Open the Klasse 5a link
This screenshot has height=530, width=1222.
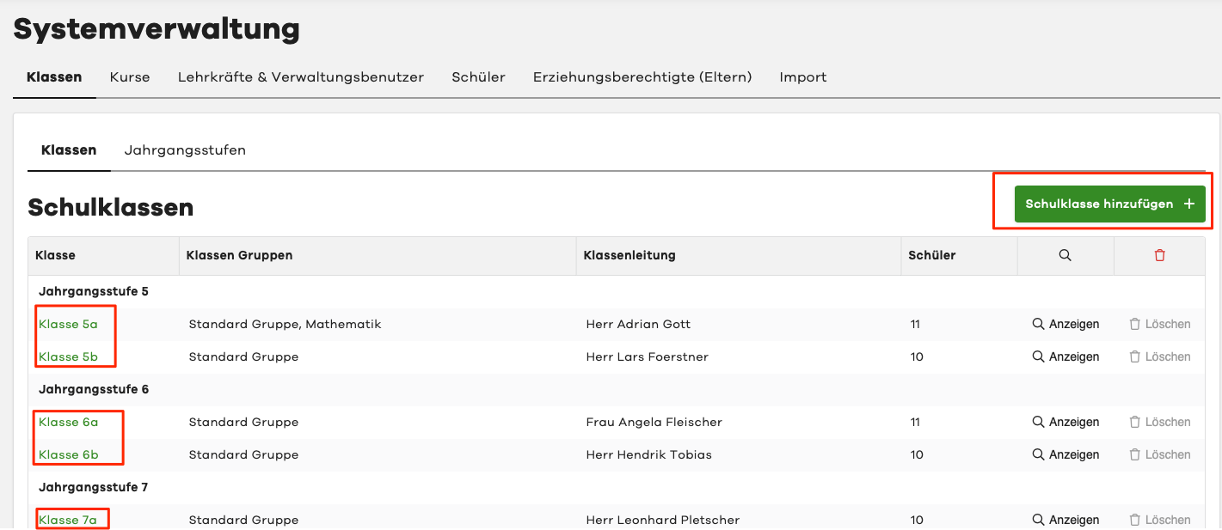[68, 324]
